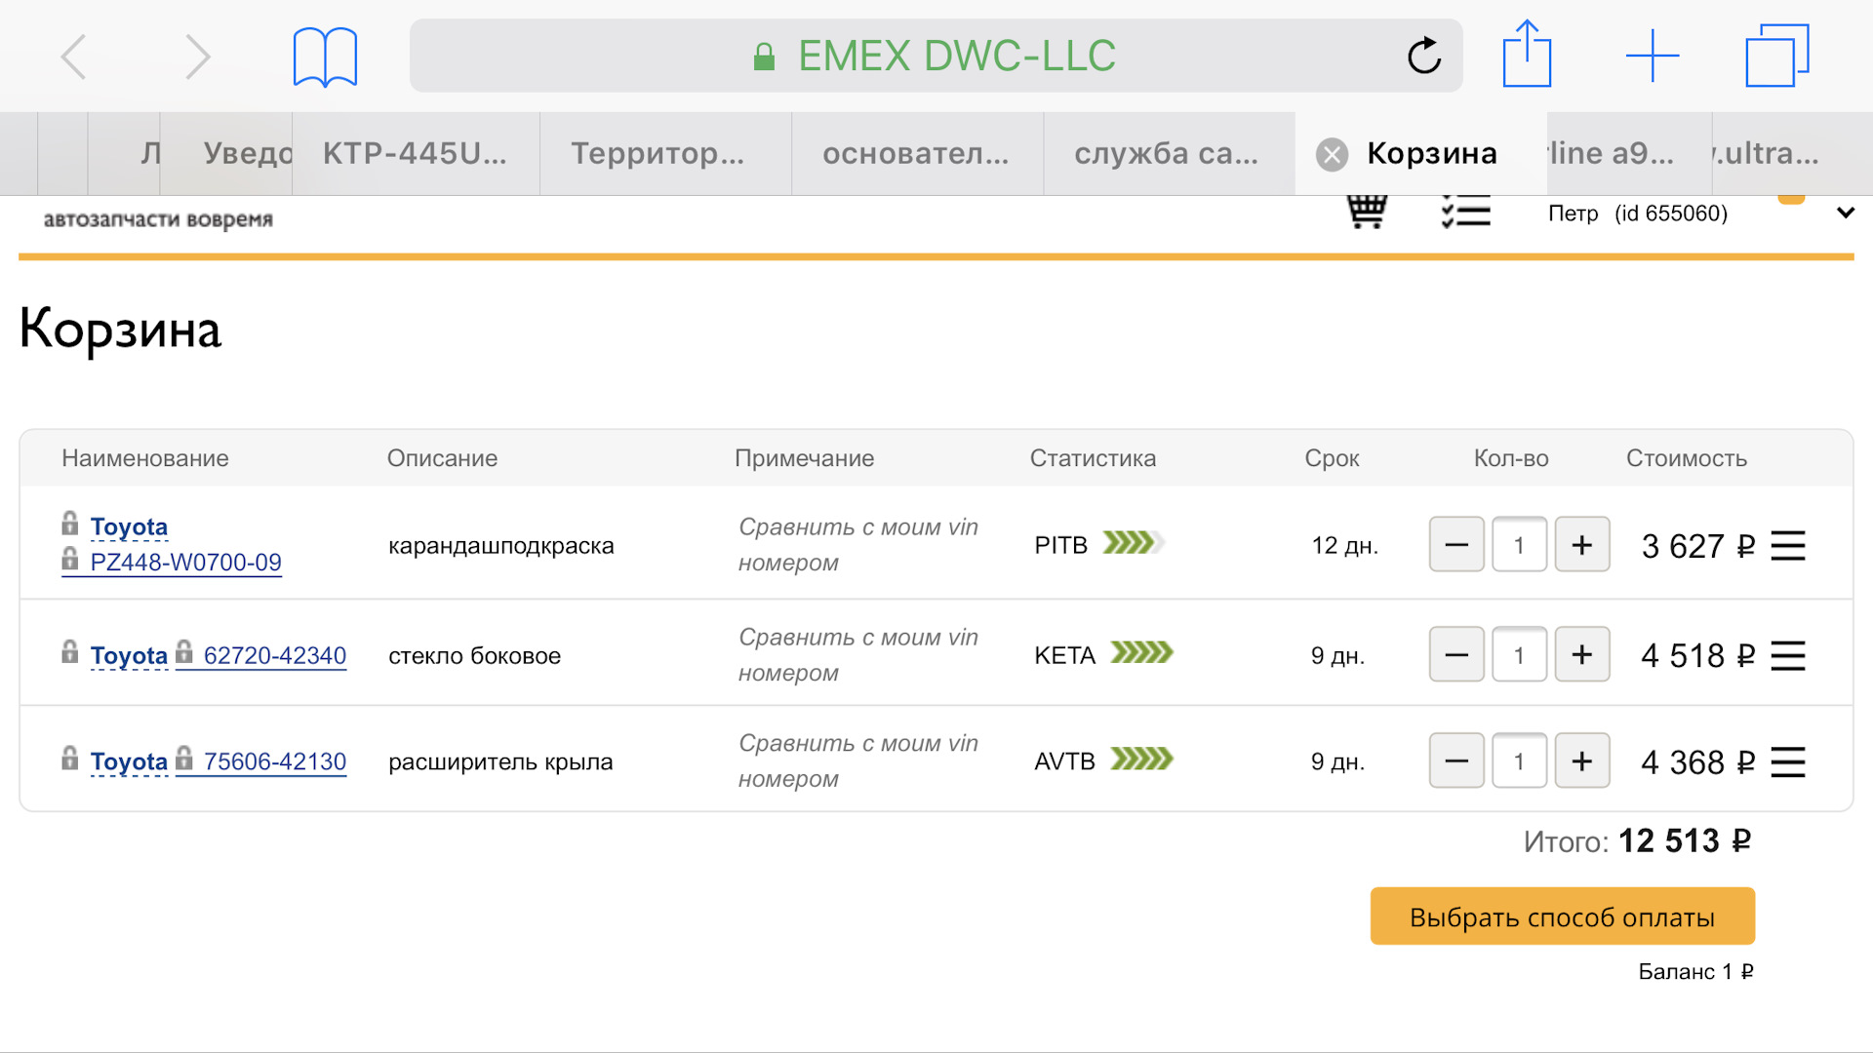Click lock icon beside PZ448-W0700-09
This screenshot has height=1053, width=1873.
pyautogui.click(x=69, y=558)
